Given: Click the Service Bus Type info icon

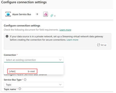Looking at the screenshot, I should (25, 80).
